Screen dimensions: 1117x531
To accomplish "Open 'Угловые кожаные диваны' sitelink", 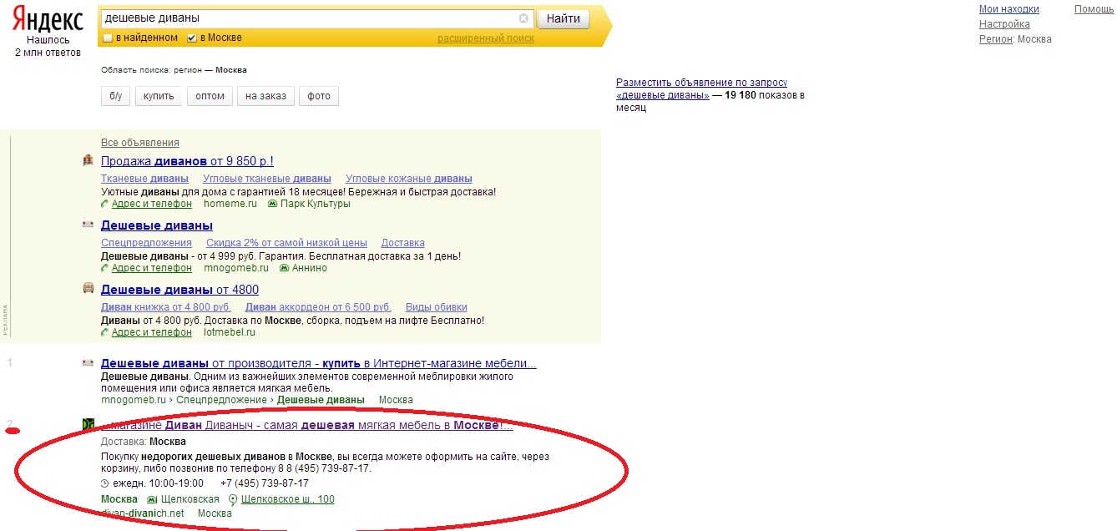I will coord(409,179).
